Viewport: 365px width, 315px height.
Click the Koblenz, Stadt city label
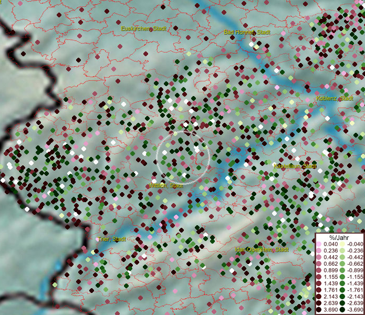[x=335, y=99]
